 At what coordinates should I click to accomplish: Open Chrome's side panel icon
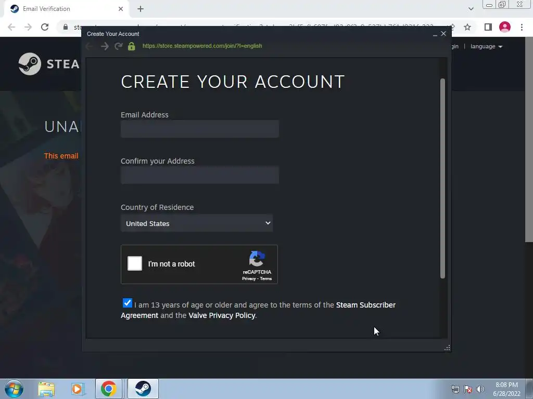coord(488,27)
